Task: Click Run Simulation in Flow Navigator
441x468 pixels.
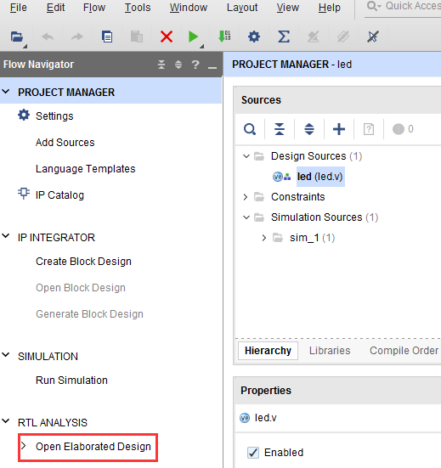Action: [x=71, y=381]
